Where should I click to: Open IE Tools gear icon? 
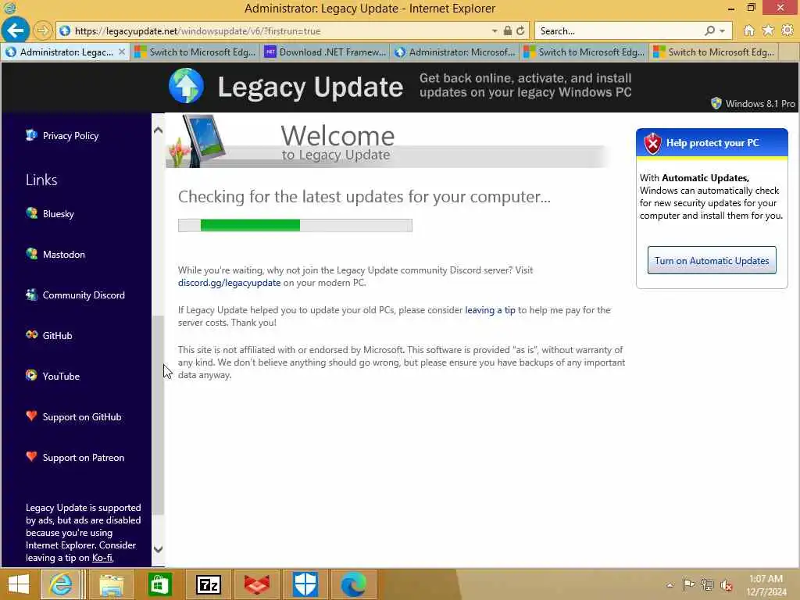tap(787, 30)
